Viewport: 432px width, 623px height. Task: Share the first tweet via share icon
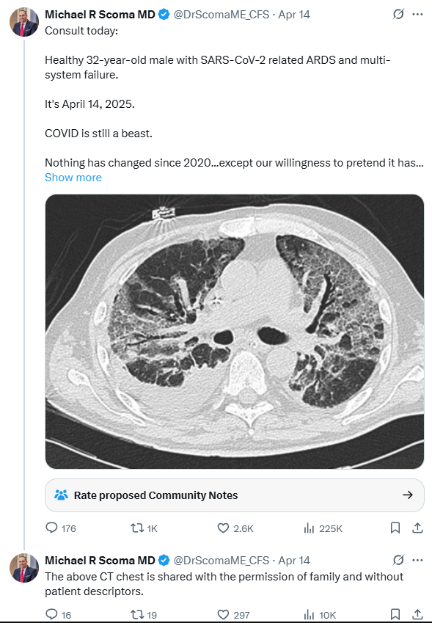pyautogui.click(x=417, y=528)
